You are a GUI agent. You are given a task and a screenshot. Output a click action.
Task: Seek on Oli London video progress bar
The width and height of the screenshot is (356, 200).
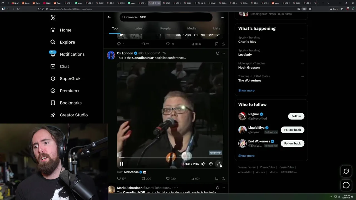click(x=170, y=158)
